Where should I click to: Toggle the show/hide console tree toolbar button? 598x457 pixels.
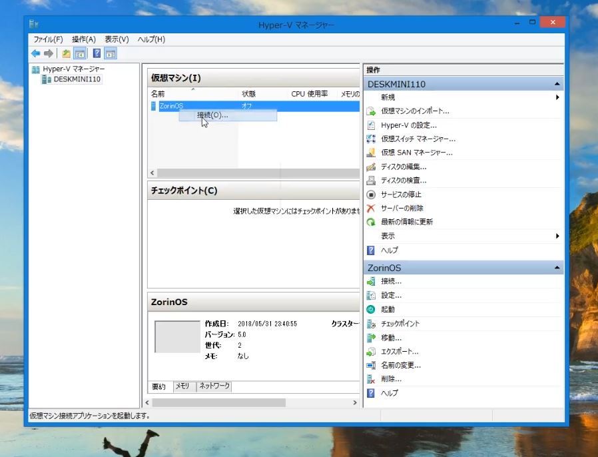click(x=80, y=54)
